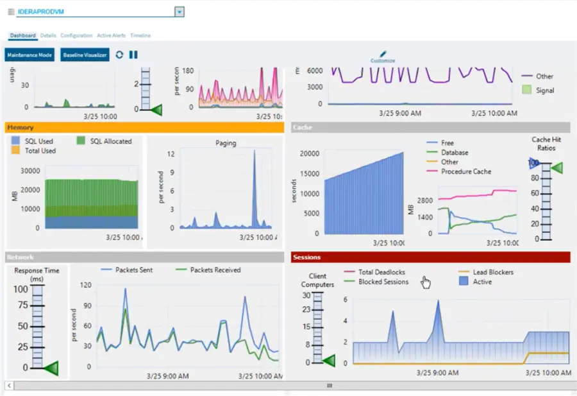577x396 pixels.
Task: Click the green marker on the top gauge
Action: click(156, 109)
